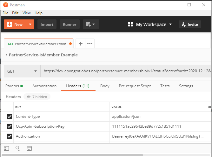Open the GET method dropdown

point(22,72)
